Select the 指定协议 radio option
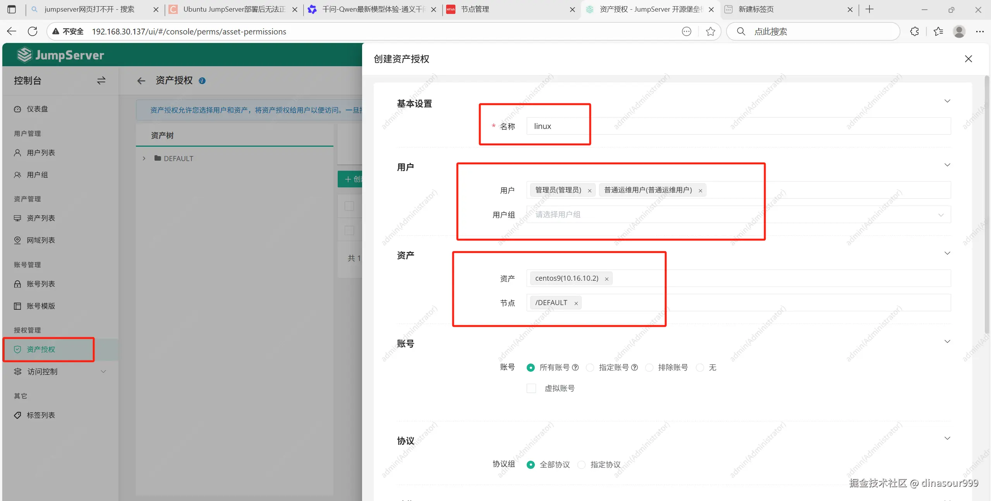 point(581,465)
